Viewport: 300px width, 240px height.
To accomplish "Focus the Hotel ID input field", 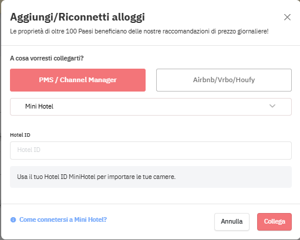I will click(x=151, y=150).
